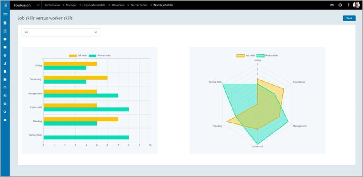Open the round basket sidebar icon
Screen dimensions: 363x177
coord(5,88)
